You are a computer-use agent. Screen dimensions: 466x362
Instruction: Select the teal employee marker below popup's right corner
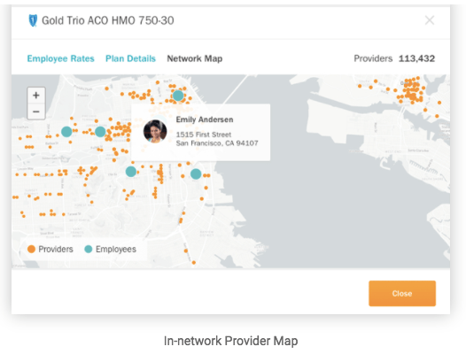[196, 173]
